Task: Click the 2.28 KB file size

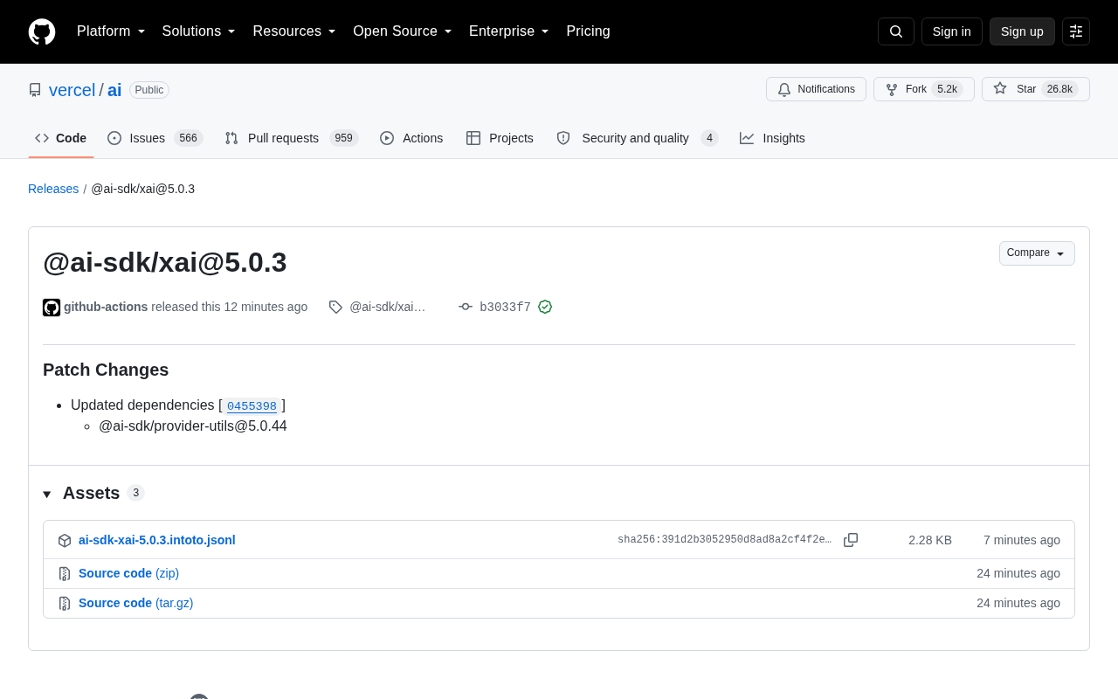Action: (930, 540)
